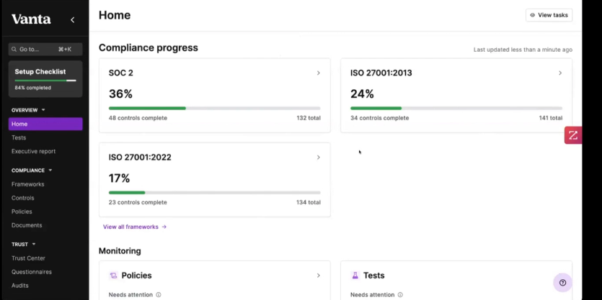This screenshot has height=300, width=602.
Task: Click the eye icon in View tasks
Action: [533, 15]
